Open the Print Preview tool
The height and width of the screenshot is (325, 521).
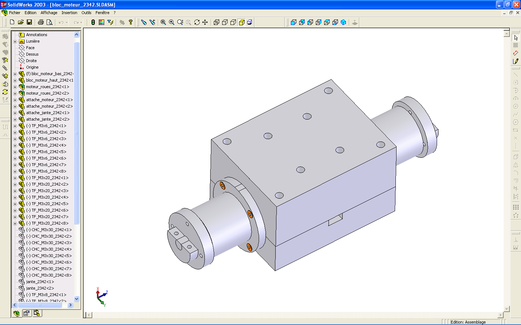50,22
